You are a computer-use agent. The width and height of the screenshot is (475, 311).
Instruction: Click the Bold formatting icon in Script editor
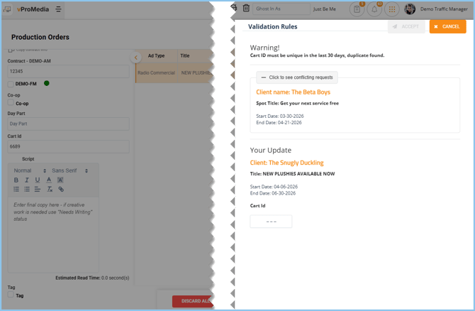16,180
